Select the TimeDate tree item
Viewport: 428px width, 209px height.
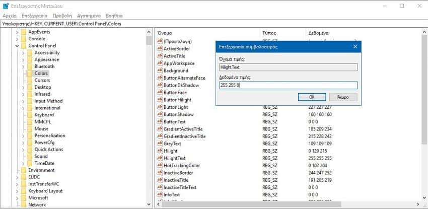(x=44, y=163)
